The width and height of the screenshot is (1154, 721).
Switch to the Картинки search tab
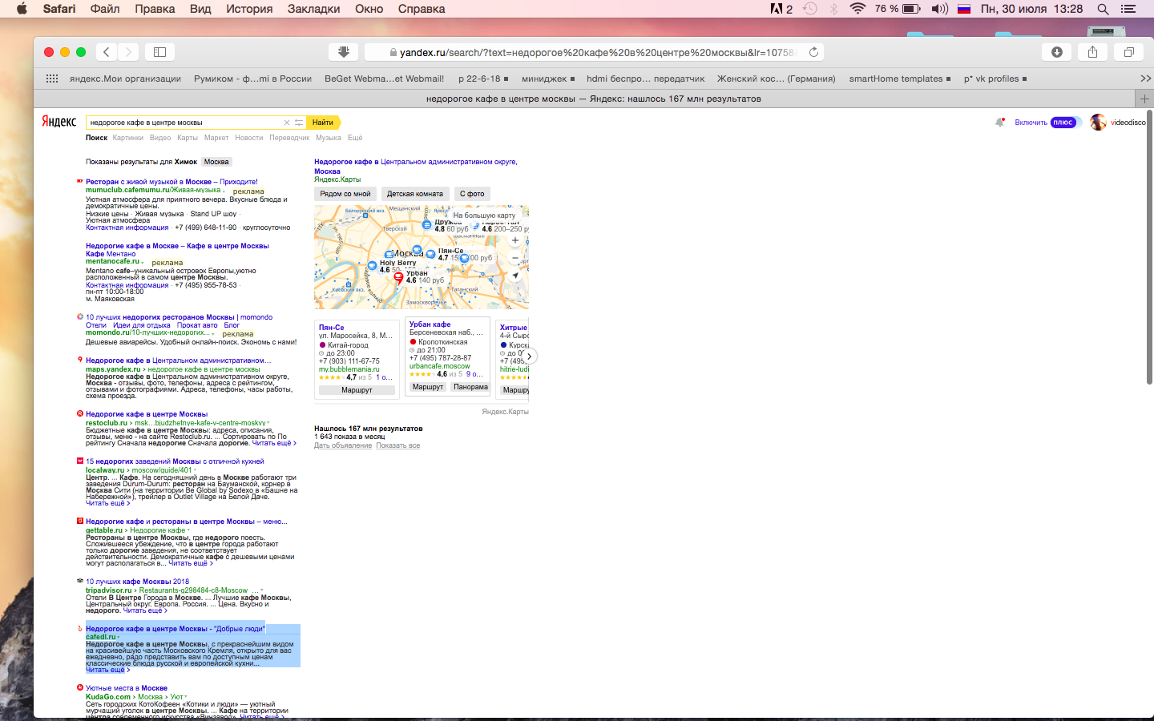(128, 138)
